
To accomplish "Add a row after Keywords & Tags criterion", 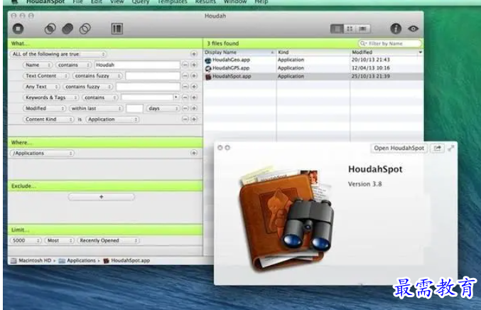I will coord(194,97).
